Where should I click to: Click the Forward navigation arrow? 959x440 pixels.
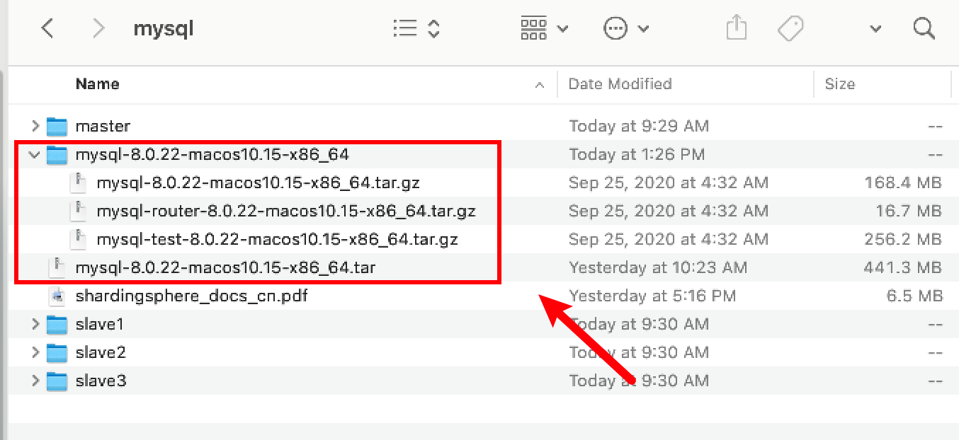click(x=98, y=28)
